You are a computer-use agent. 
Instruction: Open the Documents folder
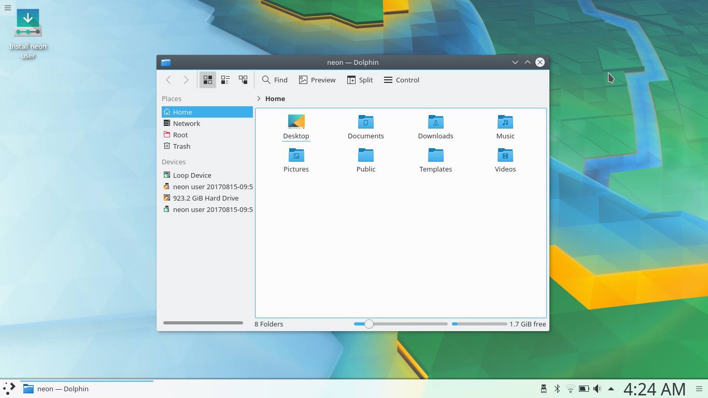pyautogui.click(x=366, y=127)
